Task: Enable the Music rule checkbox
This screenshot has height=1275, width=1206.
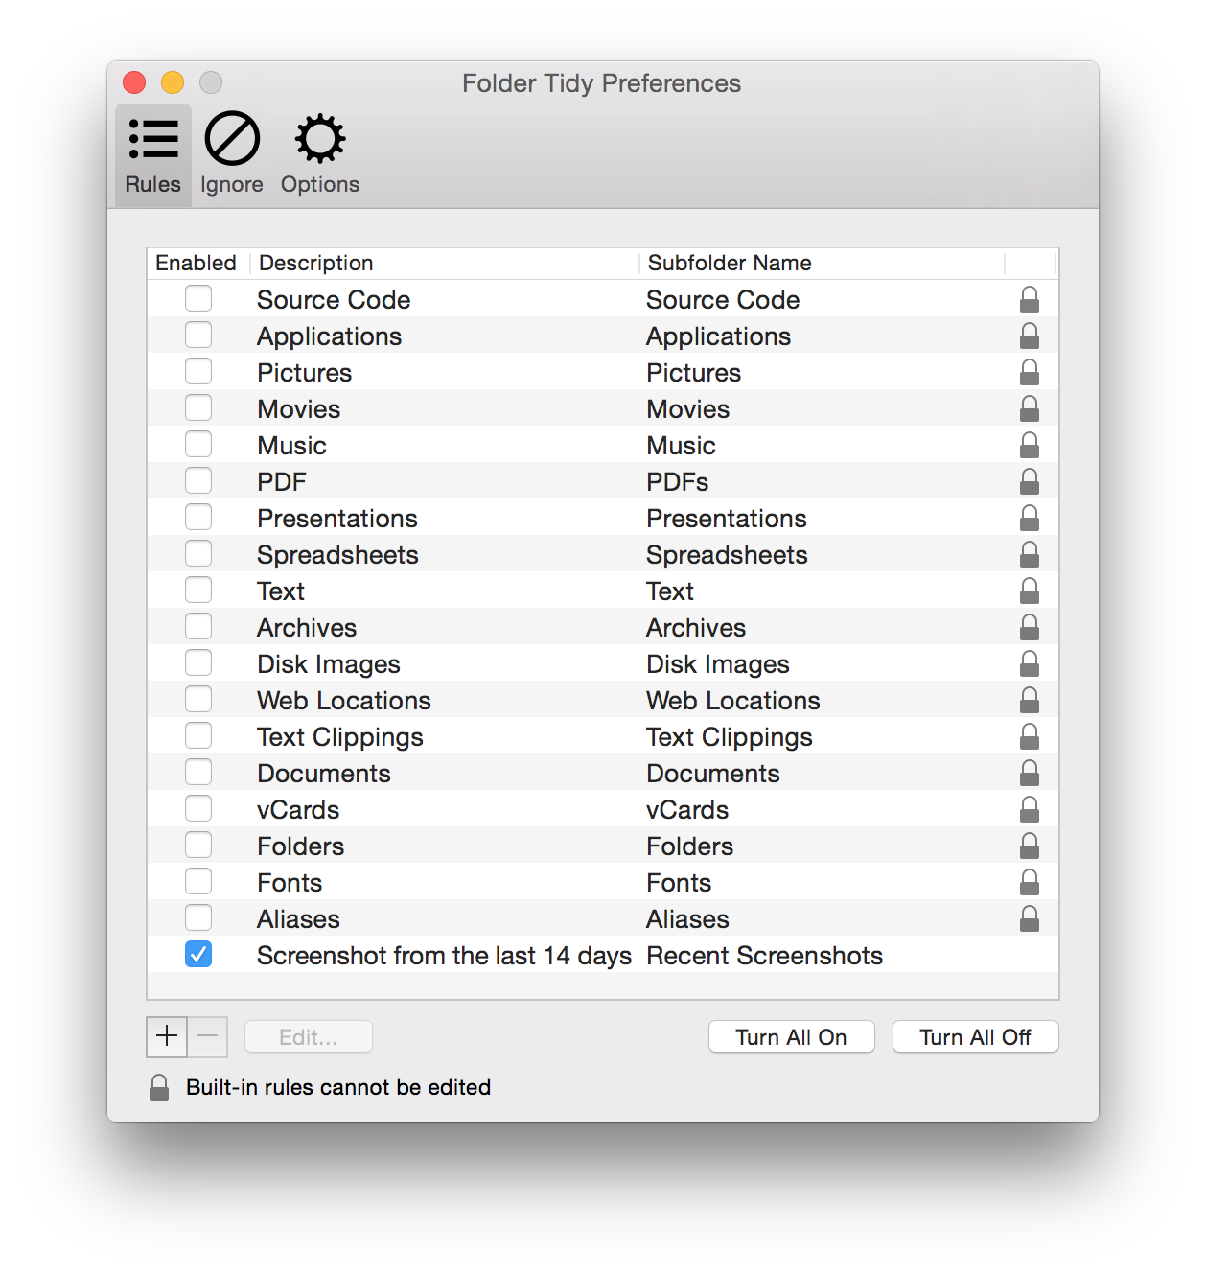Action: (198, 444)
